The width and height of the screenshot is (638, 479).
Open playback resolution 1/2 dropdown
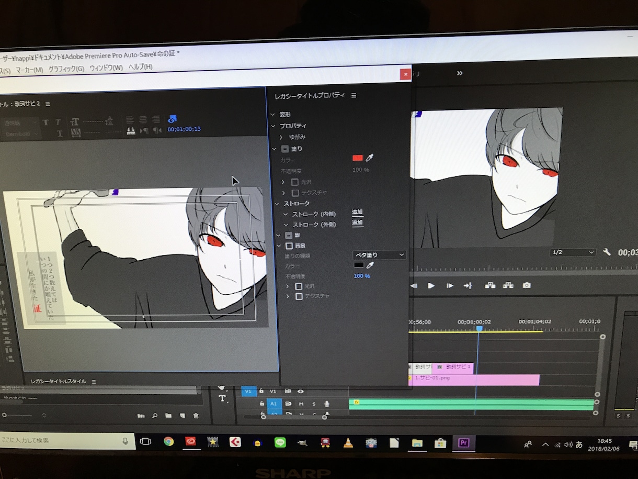[x=573, y=252]
